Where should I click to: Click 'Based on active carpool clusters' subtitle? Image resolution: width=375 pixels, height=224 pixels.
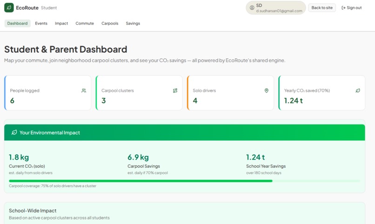coord(59,218)
